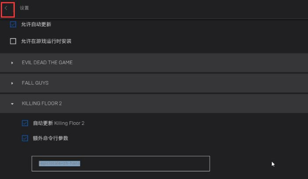
Task: Toggle the 自动更新 Killing Floor 2 checkbox
Action: tap(25, 123)
